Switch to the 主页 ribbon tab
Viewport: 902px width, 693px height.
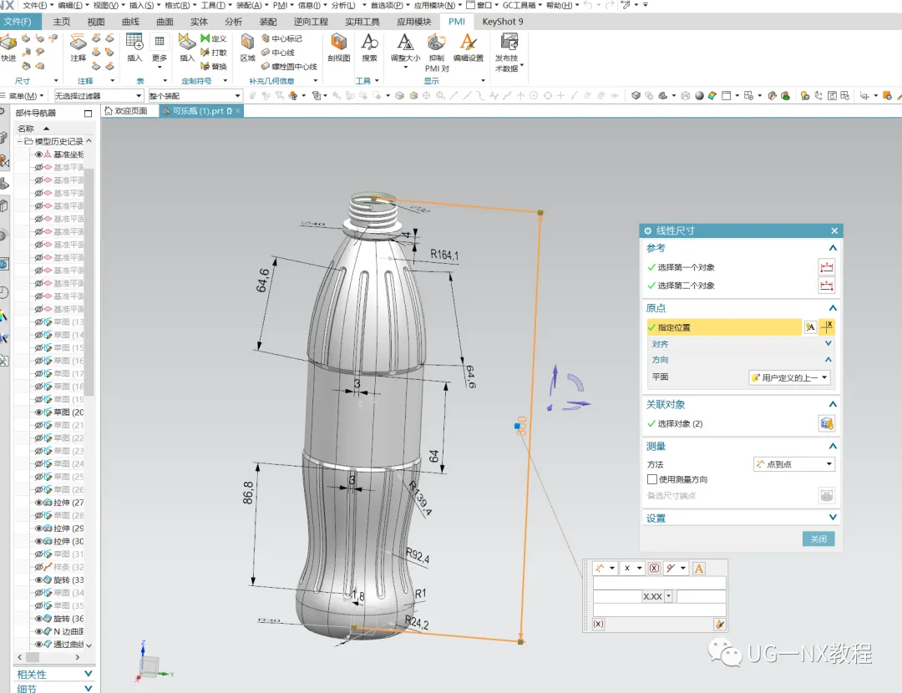pyautogui.click(x=62, y=22)
